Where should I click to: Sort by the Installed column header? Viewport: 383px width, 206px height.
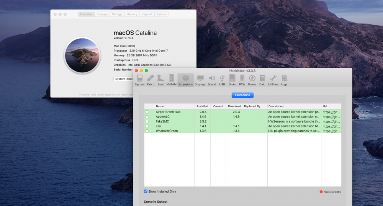(x=203, y=106)
